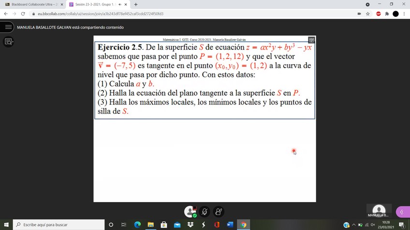Open a new browser tab
The width and height of the screenshot is (410, 230).
(x=136, y=4)
